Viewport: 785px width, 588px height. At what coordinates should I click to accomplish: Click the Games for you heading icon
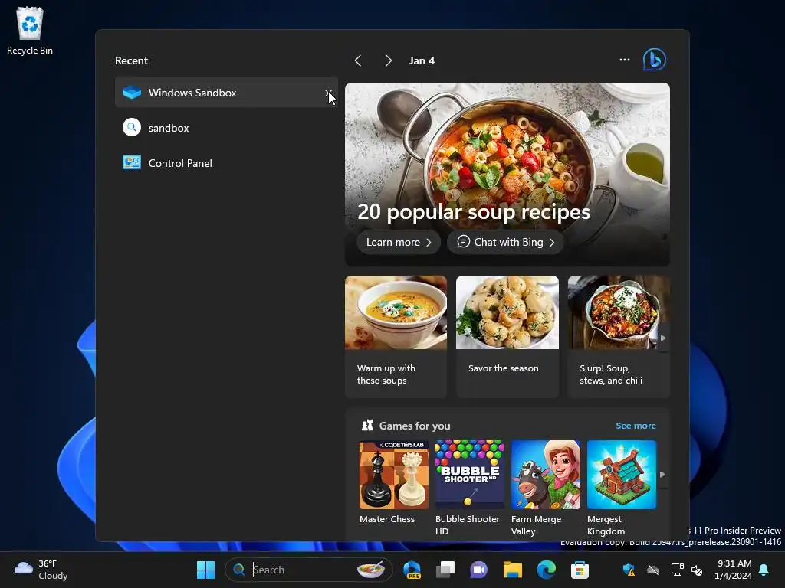click(x=367, y=426)
